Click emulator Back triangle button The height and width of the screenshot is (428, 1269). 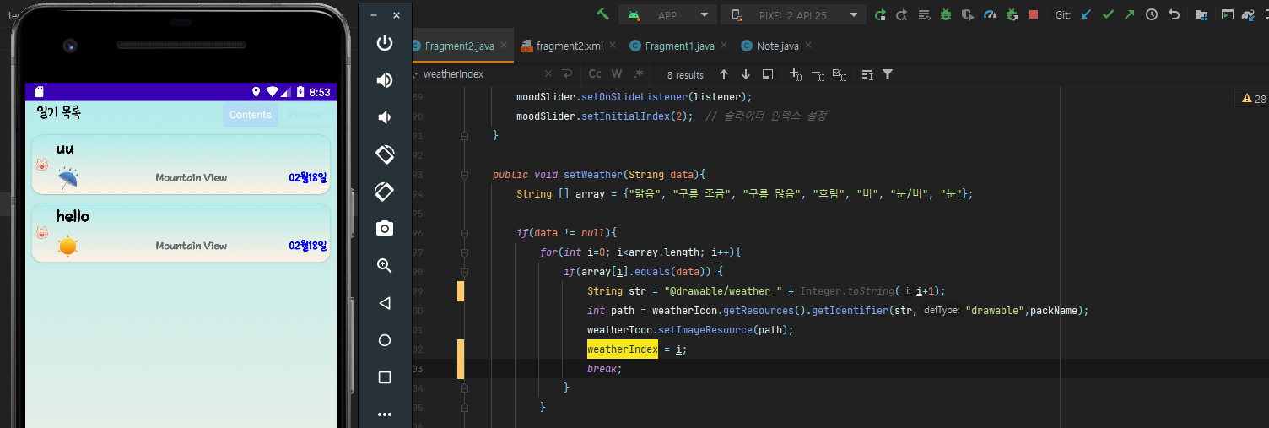click(x=385, y=303)
